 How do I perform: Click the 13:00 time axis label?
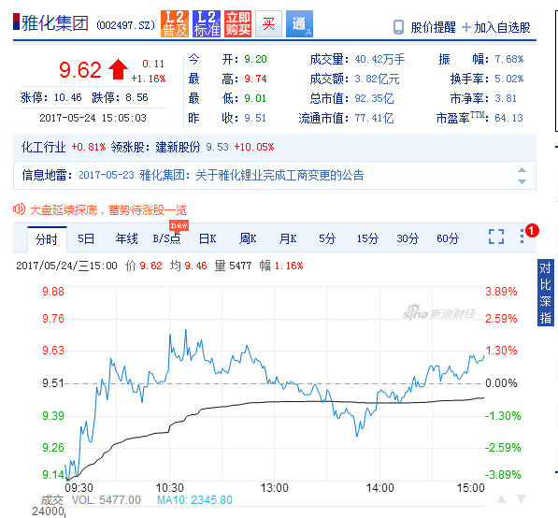pos(275,488)
